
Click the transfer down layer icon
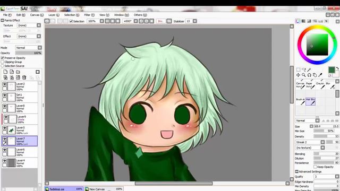point(5,77)
